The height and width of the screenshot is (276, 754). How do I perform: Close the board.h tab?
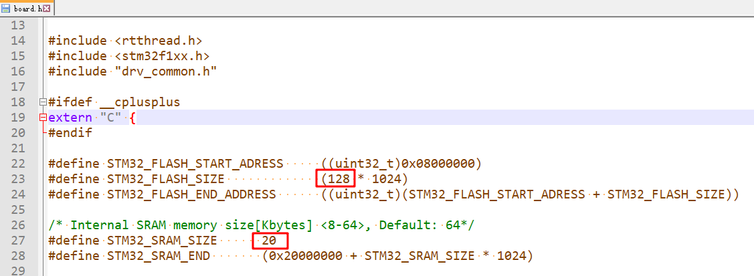click(x=46, y=7)
